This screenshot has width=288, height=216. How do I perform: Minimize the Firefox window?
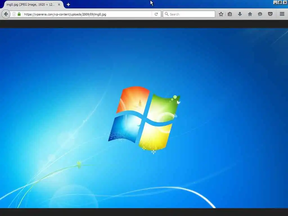(x=275, y=3)
